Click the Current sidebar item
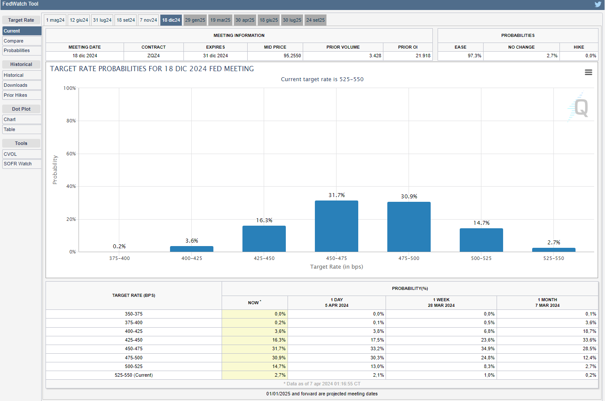Screen dimensions: 605x401 pos(21,31)
